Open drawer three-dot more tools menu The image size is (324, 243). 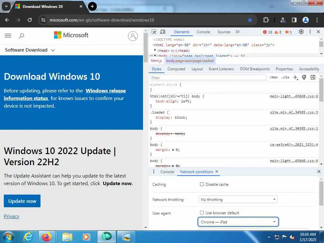[x=153, y=172]
